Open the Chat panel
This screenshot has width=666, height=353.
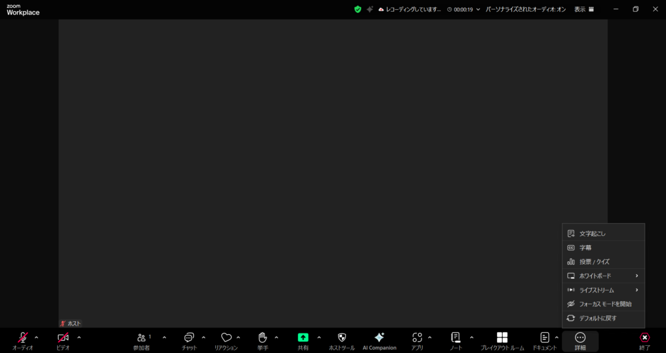coord(189,338)
